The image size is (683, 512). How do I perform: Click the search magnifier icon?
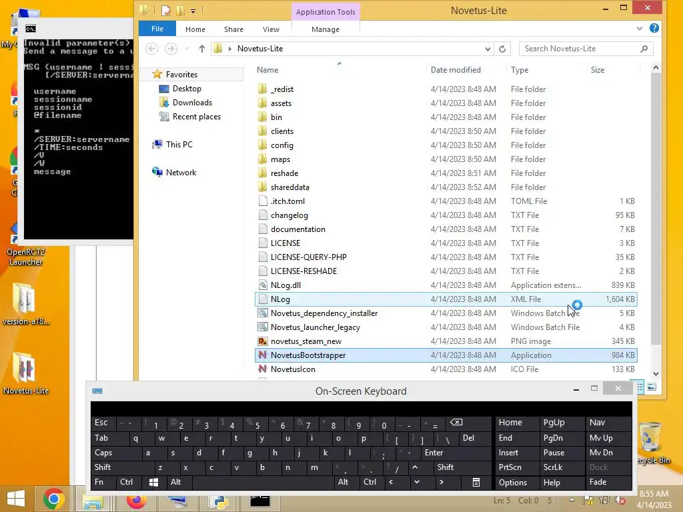click(644, 49)
